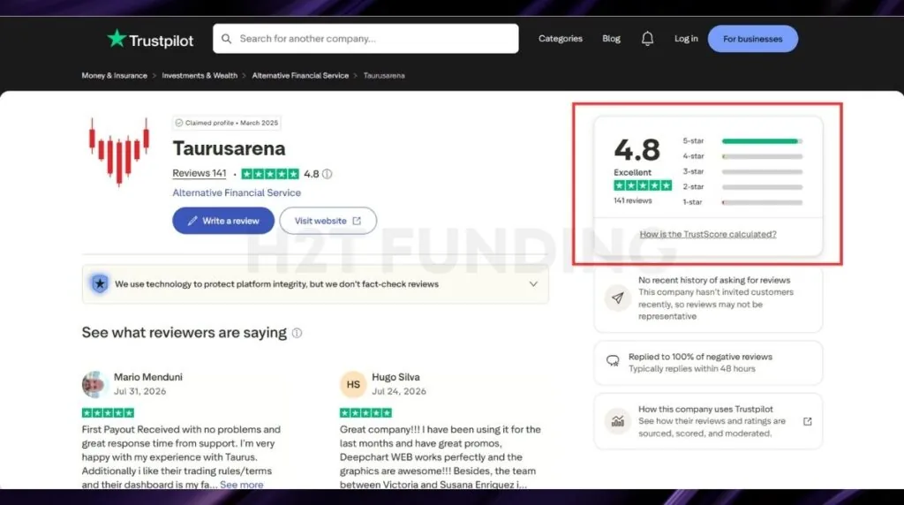Expand the platform integrity notice chevron
Screen dimensions: 904x505
coord(533,283)
